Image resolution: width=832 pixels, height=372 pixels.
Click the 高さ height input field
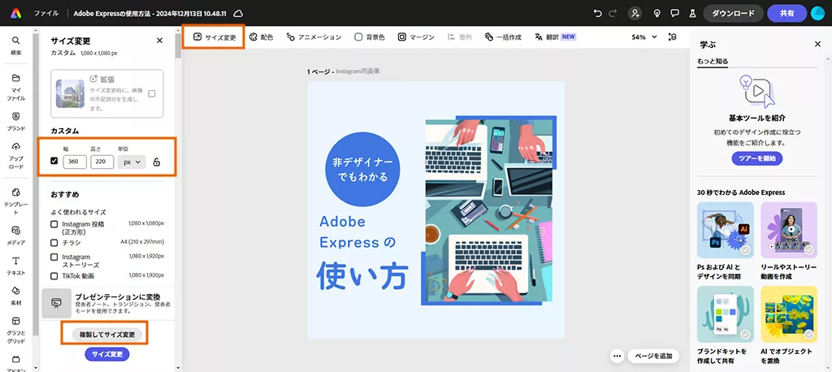click(102, 162)
